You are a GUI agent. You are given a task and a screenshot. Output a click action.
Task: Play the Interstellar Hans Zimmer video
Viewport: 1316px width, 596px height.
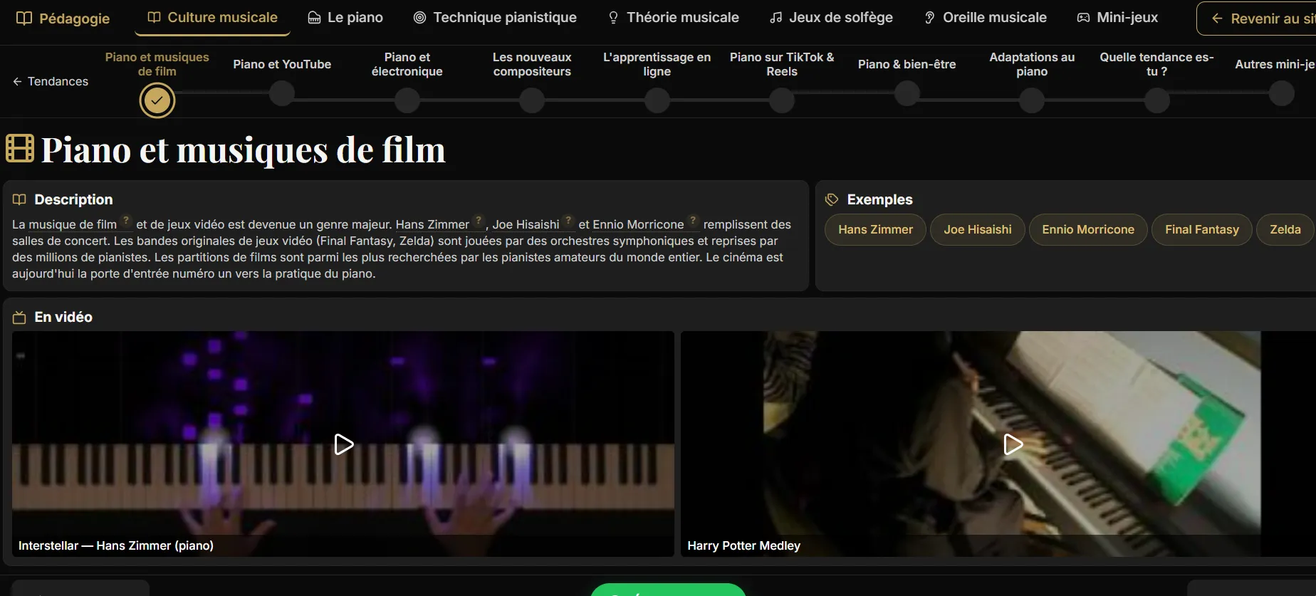pos(343,444)
